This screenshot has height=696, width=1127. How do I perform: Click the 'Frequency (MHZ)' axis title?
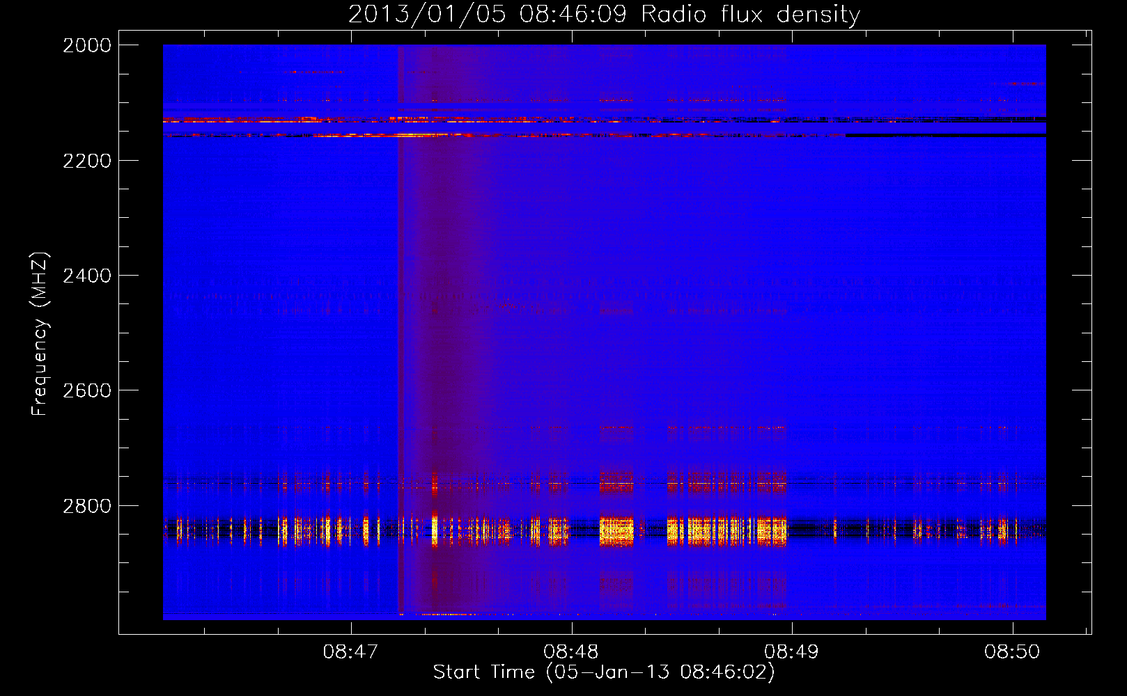coord(40,334)
